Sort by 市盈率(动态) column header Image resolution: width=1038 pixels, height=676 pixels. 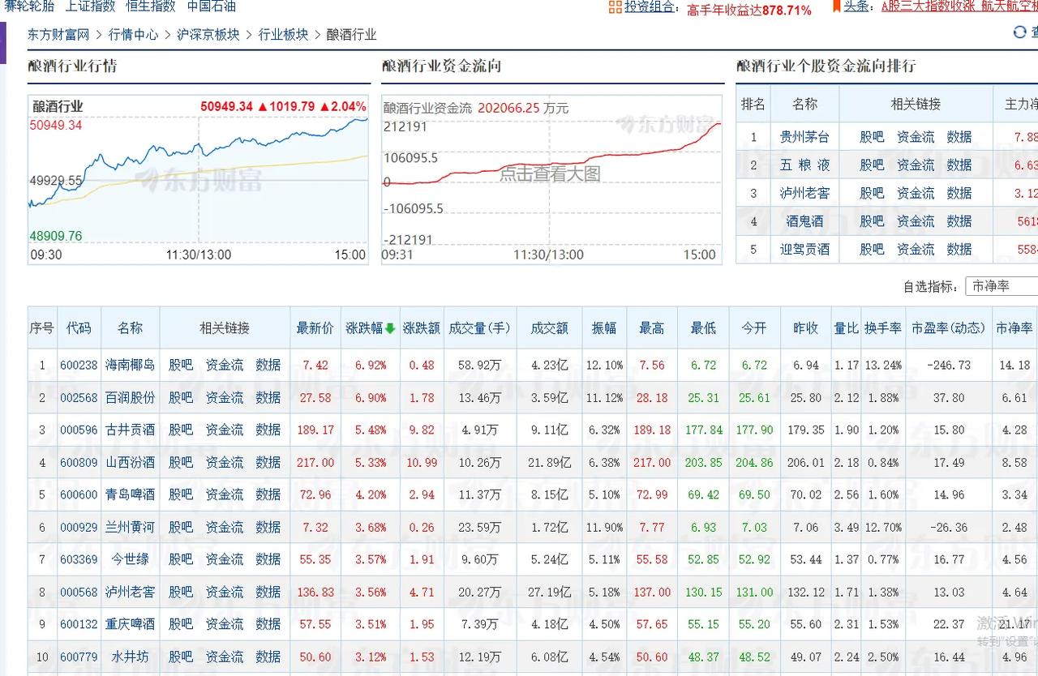[x=948, y=328]
